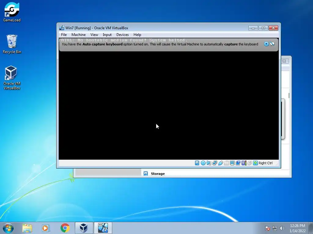This screenshot has height=234, width=313.
Task: Minimize the Win7 VirtualBox window
Action: pyautogui.click(x=253, y=28)
